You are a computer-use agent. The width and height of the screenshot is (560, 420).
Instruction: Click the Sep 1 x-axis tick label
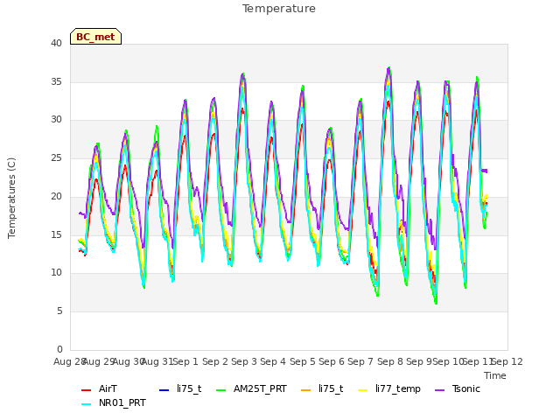[x=185, y=361]
